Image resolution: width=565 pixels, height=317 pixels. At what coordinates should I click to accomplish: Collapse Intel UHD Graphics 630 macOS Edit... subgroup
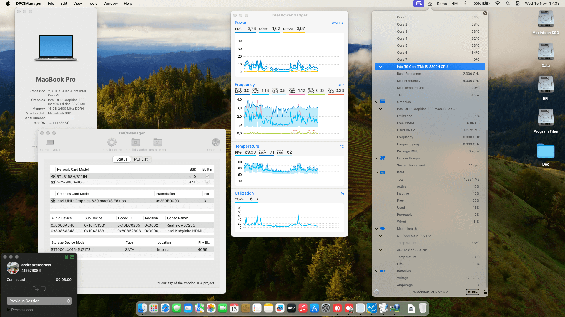380,109
